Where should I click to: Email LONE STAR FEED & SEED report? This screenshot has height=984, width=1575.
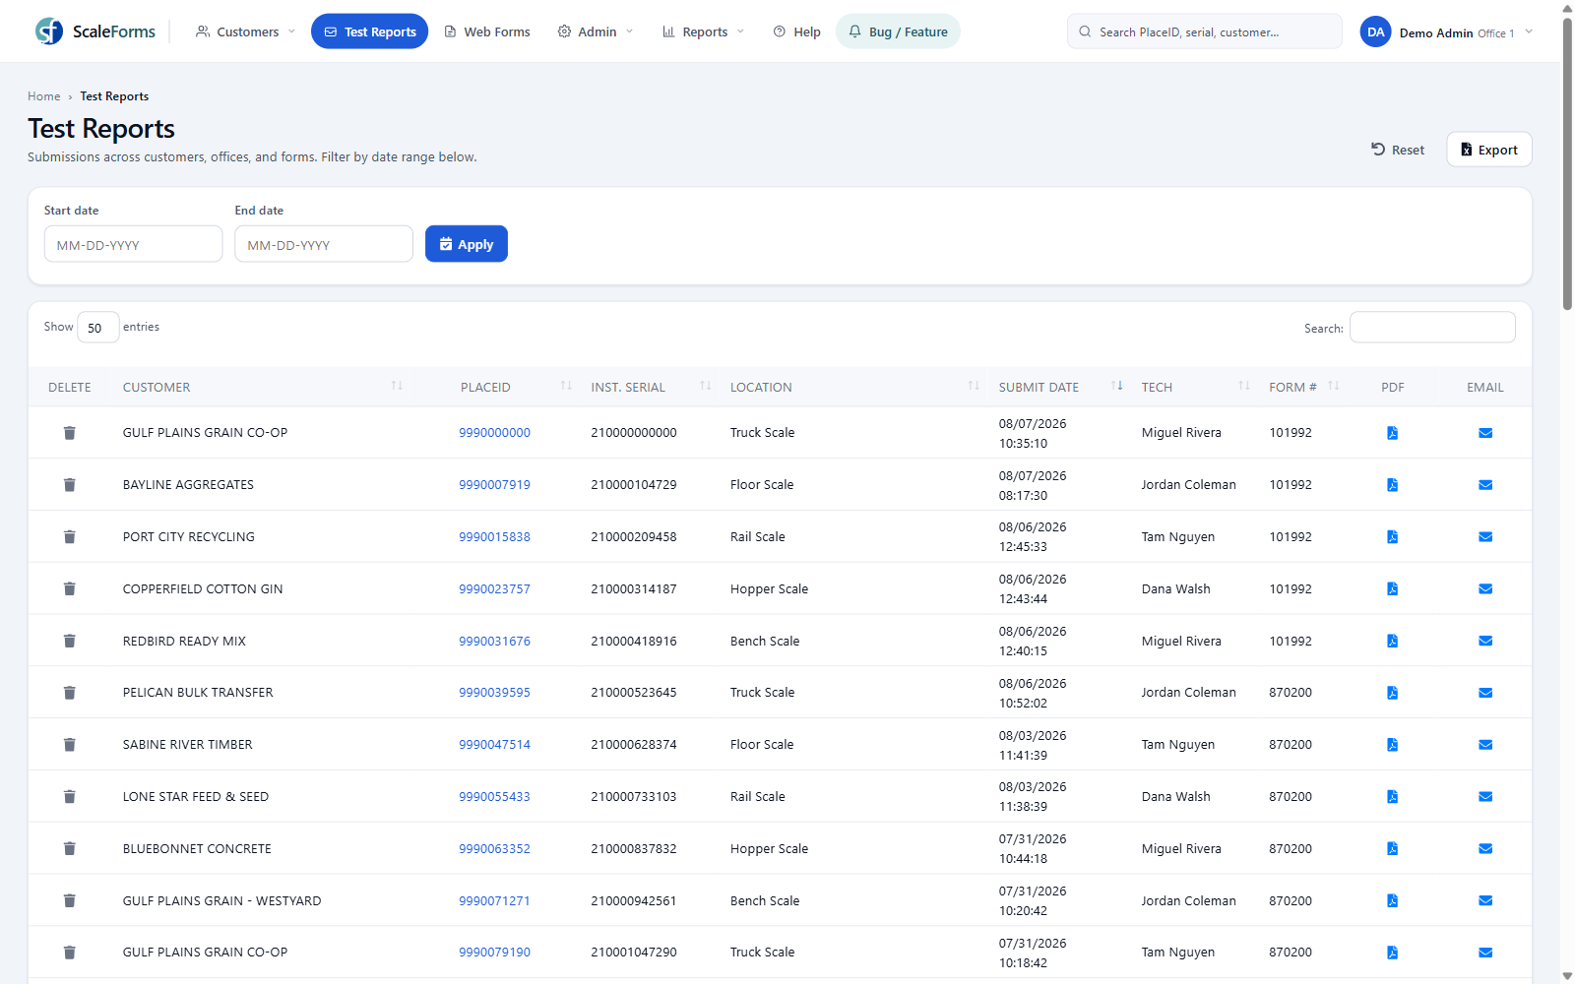pyautogui.click(x=1485, y=797)
